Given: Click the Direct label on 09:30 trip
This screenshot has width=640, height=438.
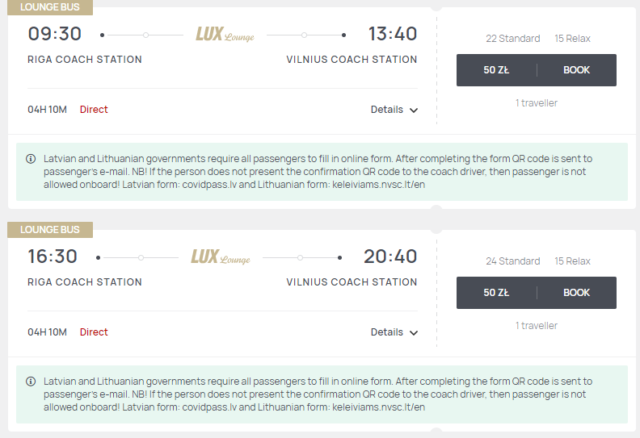Looking at the screenshot, I should [94, 110].
